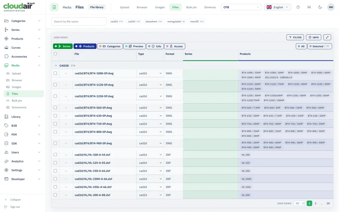
Task: Click the Accessories tag icon in sidebar
Action: coord(6,56)
